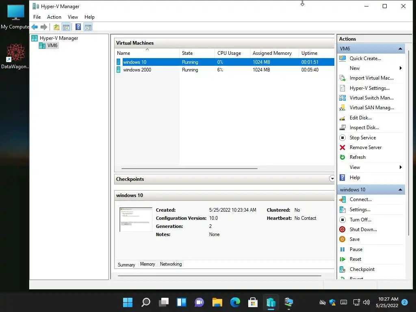Select the Summary tab
Screen dimensions: 416x312
[x=126, y=264]
